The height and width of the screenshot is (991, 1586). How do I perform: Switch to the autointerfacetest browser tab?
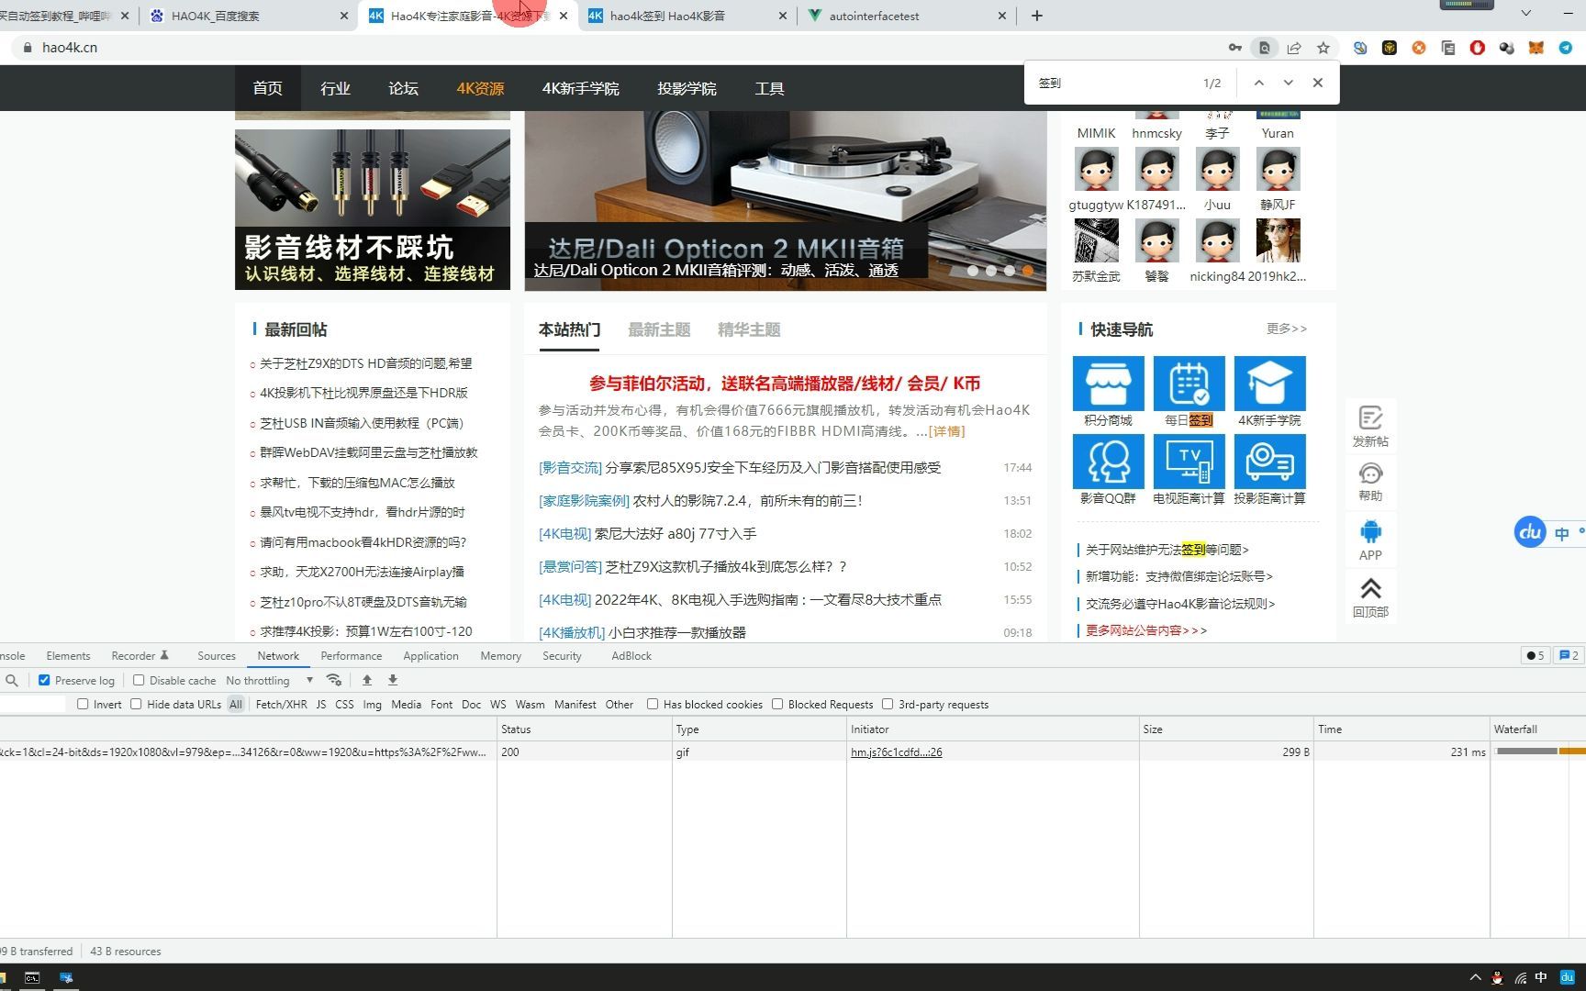tap(908, 16)
